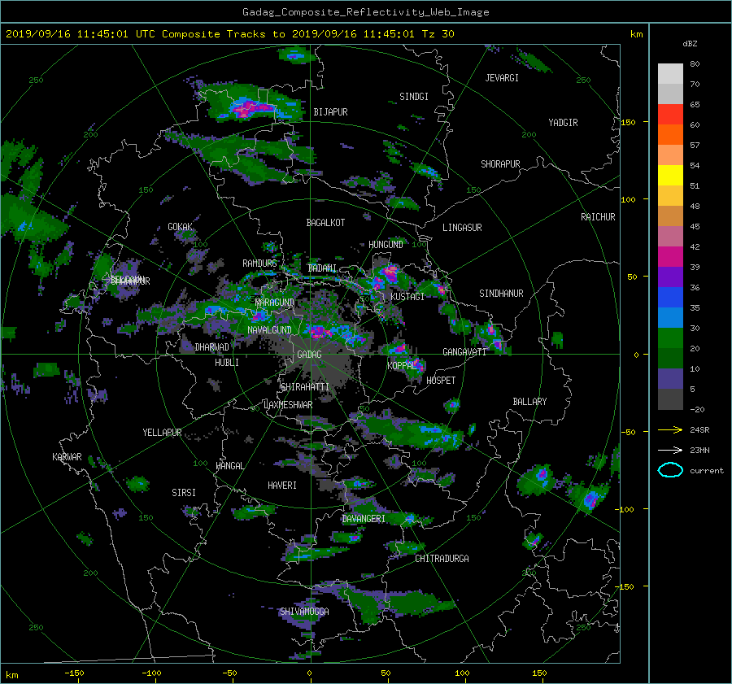Click the 100 km tick on bottom axis
Screen dimensions: 732x684
(462, 673)
